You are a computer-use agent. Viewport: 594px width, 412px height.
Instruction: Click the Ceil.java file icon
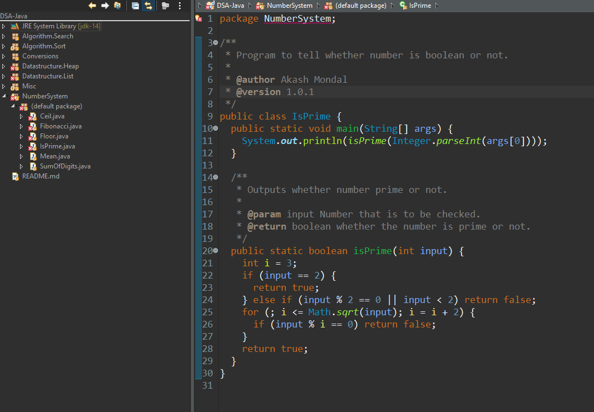tap(33, 117)
